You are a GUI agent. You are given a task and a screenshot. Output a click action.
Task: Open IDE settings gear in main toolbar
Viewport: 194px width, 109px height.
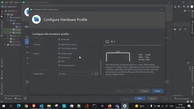188,7
